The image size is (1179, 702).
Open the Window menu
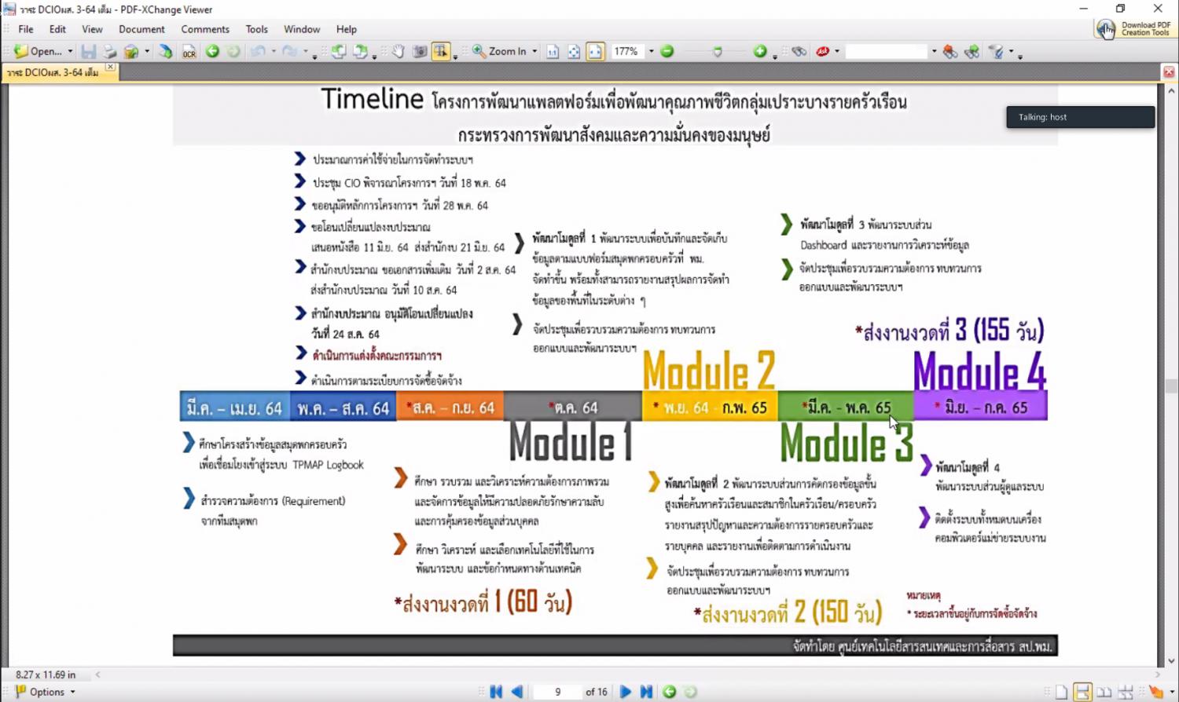point(302,29)
